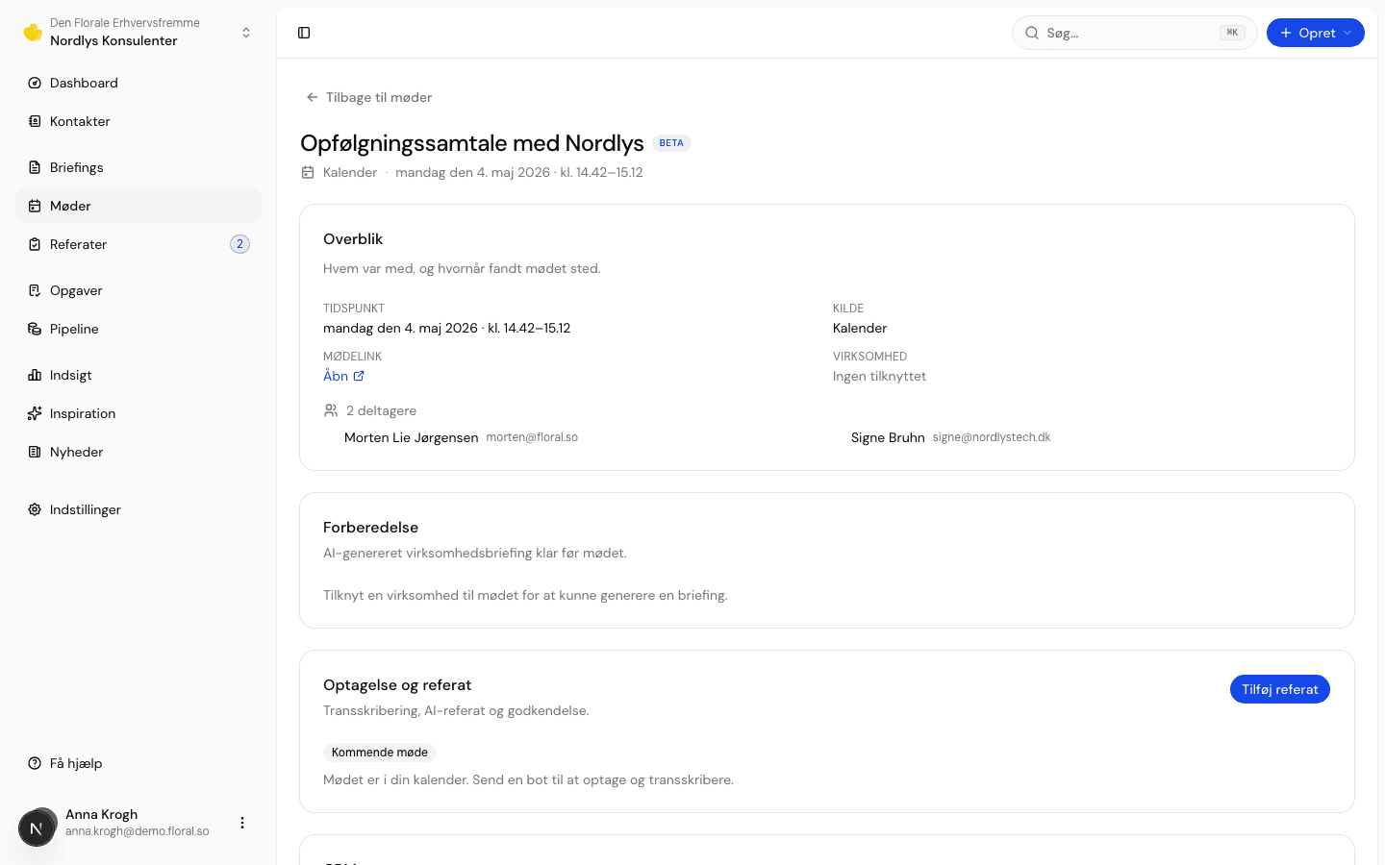
Task: Click the Nyheder newspaper icon
Action: point(35,452)
